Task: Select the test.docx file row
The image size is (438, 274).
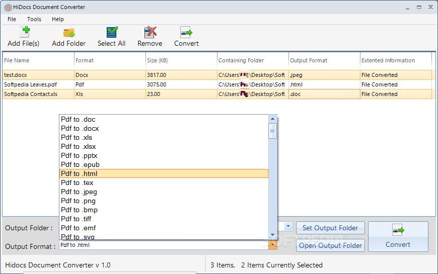Action: pos(217,75)
